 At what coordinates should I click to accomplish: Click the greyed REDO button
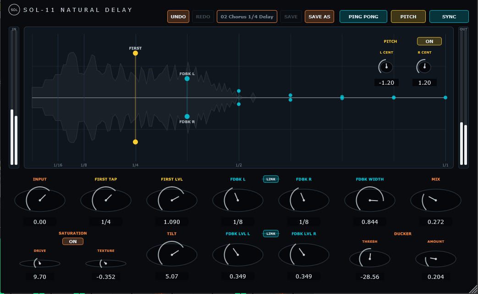(203, 16)
